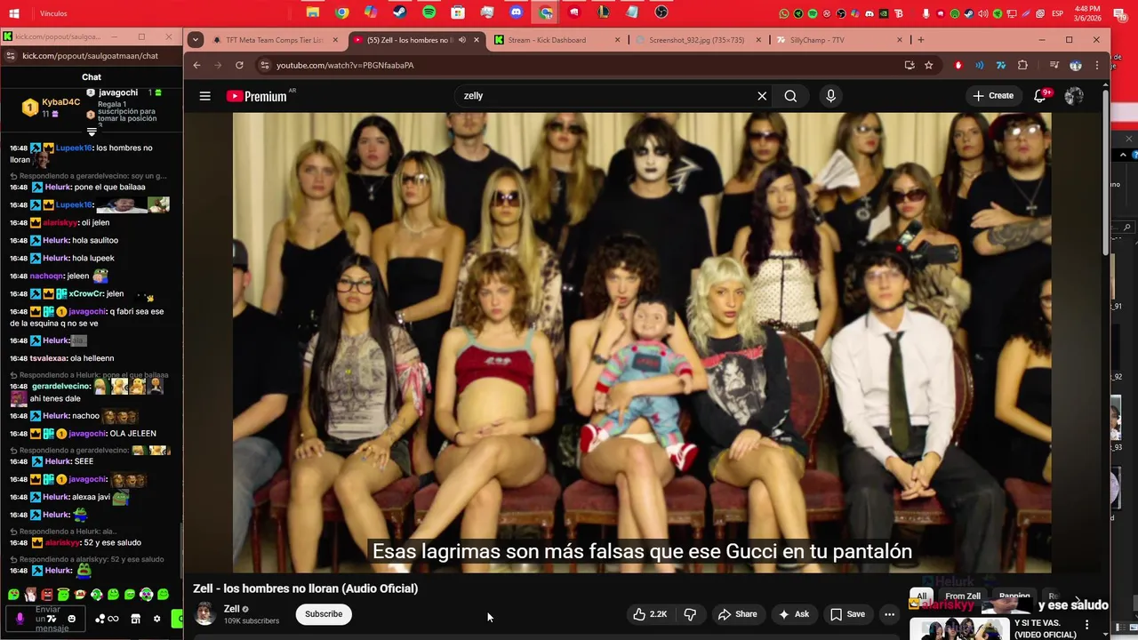Open the 7TV emote menu in chat input
Viewport: 1138px width, 640px height.
(52, 619)
